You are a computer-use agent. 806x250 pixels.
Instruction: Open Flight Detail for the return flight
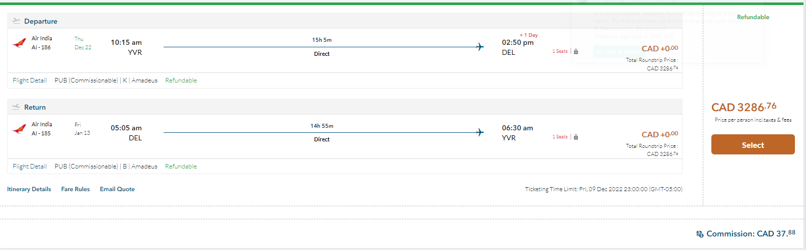point(30,166)
